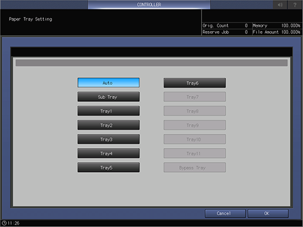Viewport: 303px width, 227px height.
Task: Confirm tray selection with OK
Action: pos(268,214)
